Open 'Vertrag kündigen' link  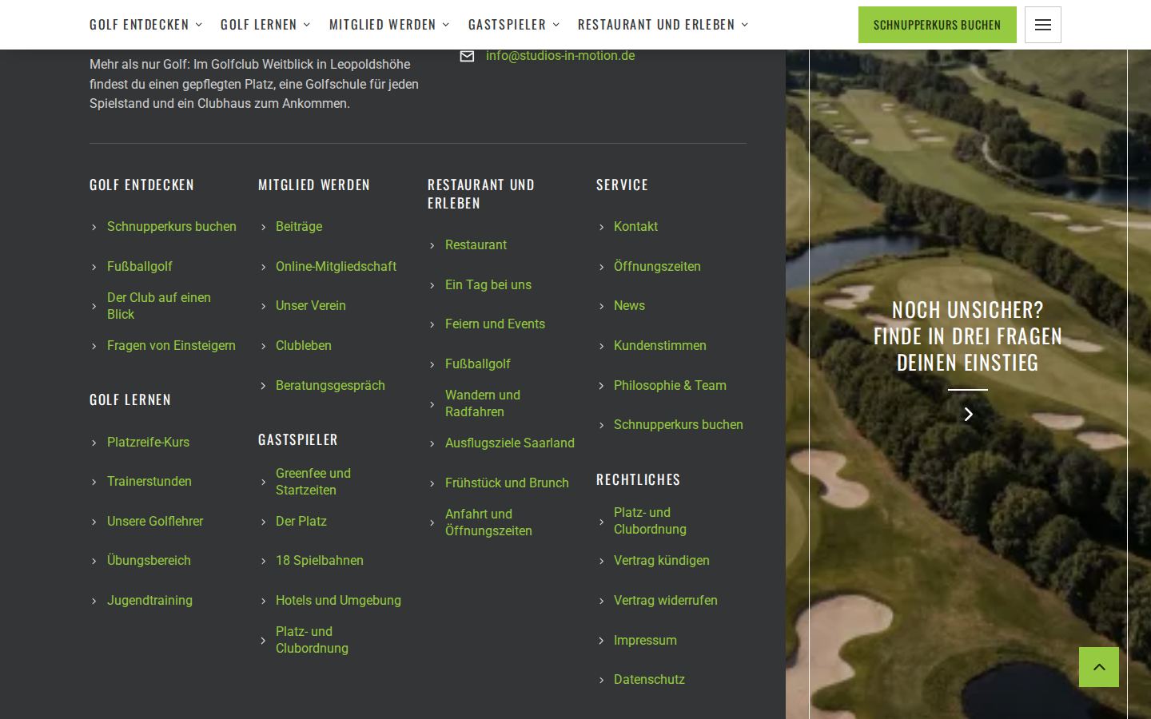661,560
